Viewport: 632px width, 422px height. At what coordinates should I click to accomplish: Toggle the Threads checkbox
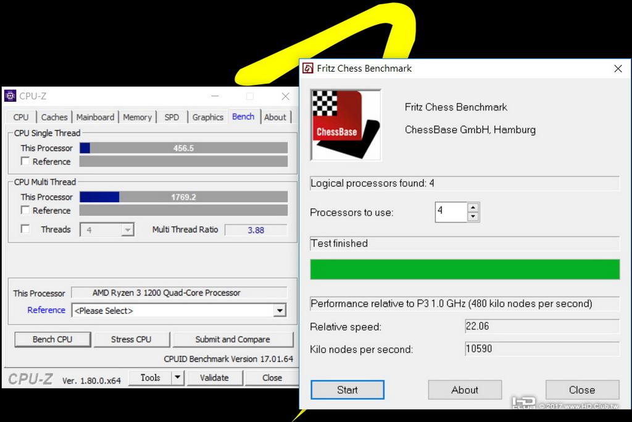pyautogui.click(x=25, y=229)
